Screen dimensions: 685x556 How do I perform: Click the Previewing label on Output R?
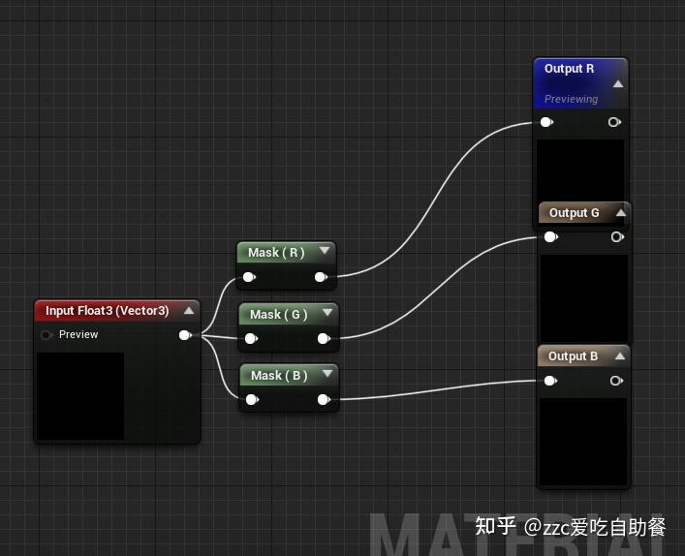571,99
